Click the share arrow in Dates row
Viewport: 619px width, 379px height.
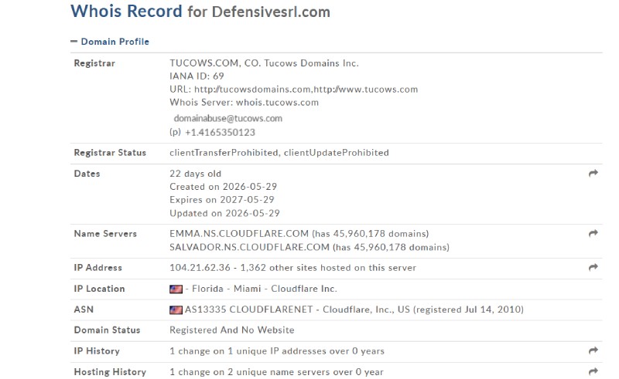pos(593,174)
